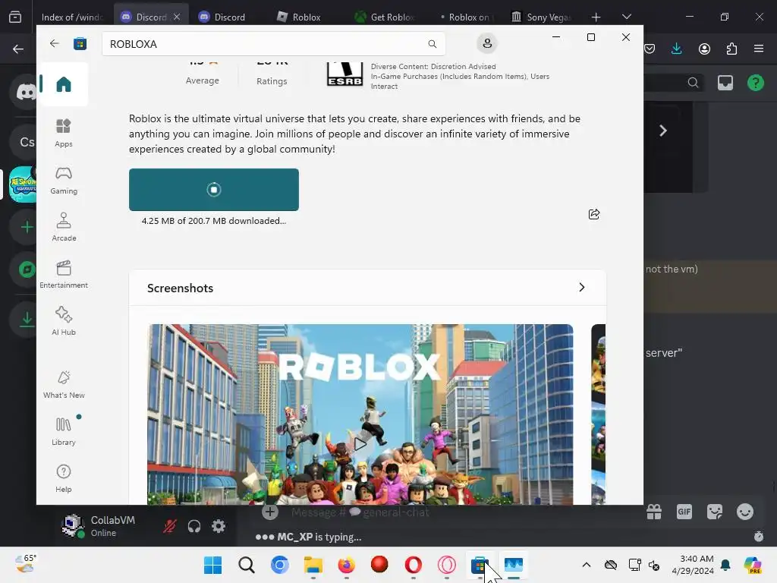This screenshot has width=777, height=583.
Task: Switch to the Roblox browser tab
Action: 300,17
